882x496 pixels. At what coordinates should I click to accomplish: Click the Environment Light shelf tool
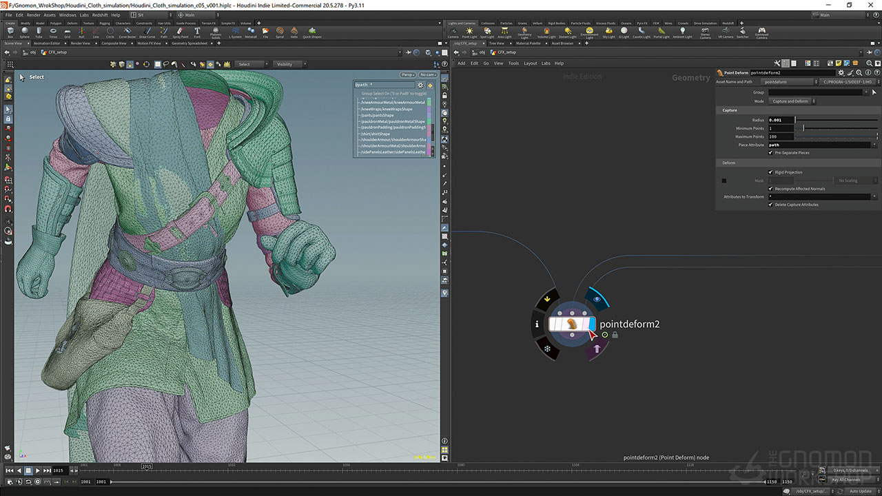(589, 32)
